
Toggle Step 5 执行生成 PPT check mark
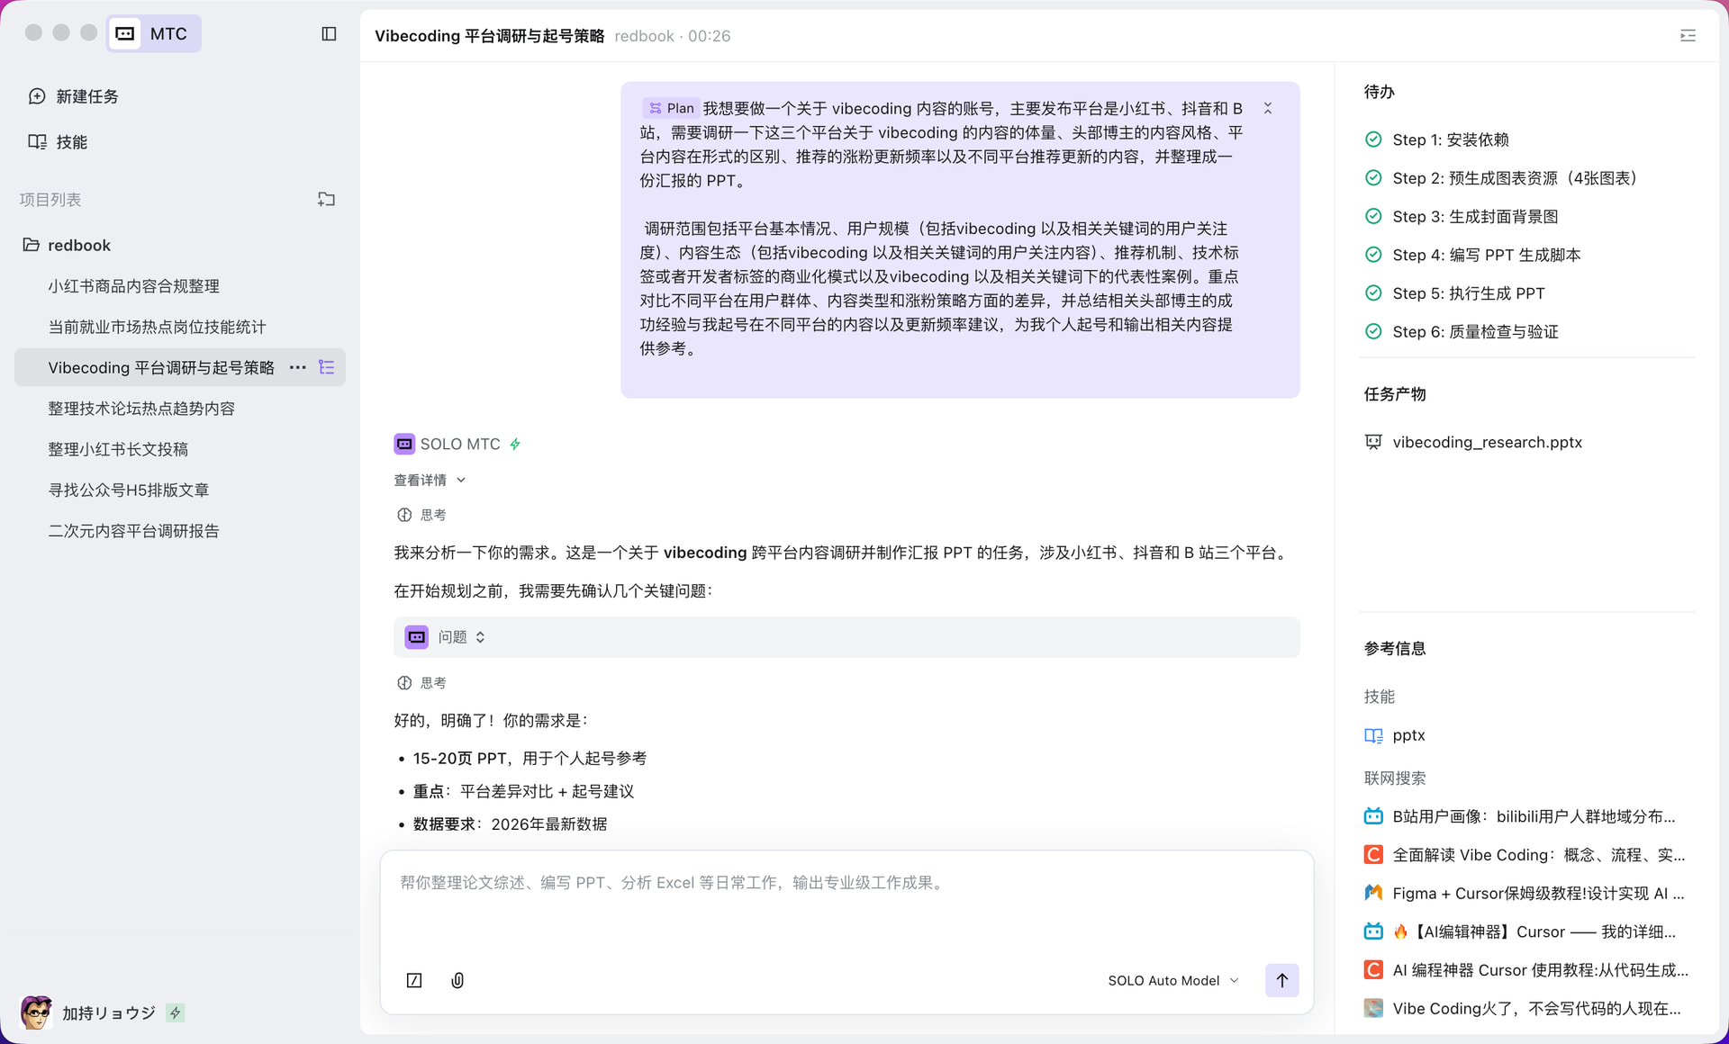(x=1373, y=293)
